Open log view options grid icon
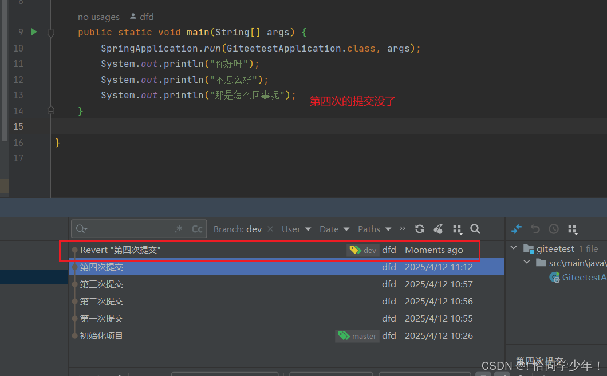Image resolution: width=607 pixels, height=376 pixels. point(458,229)
